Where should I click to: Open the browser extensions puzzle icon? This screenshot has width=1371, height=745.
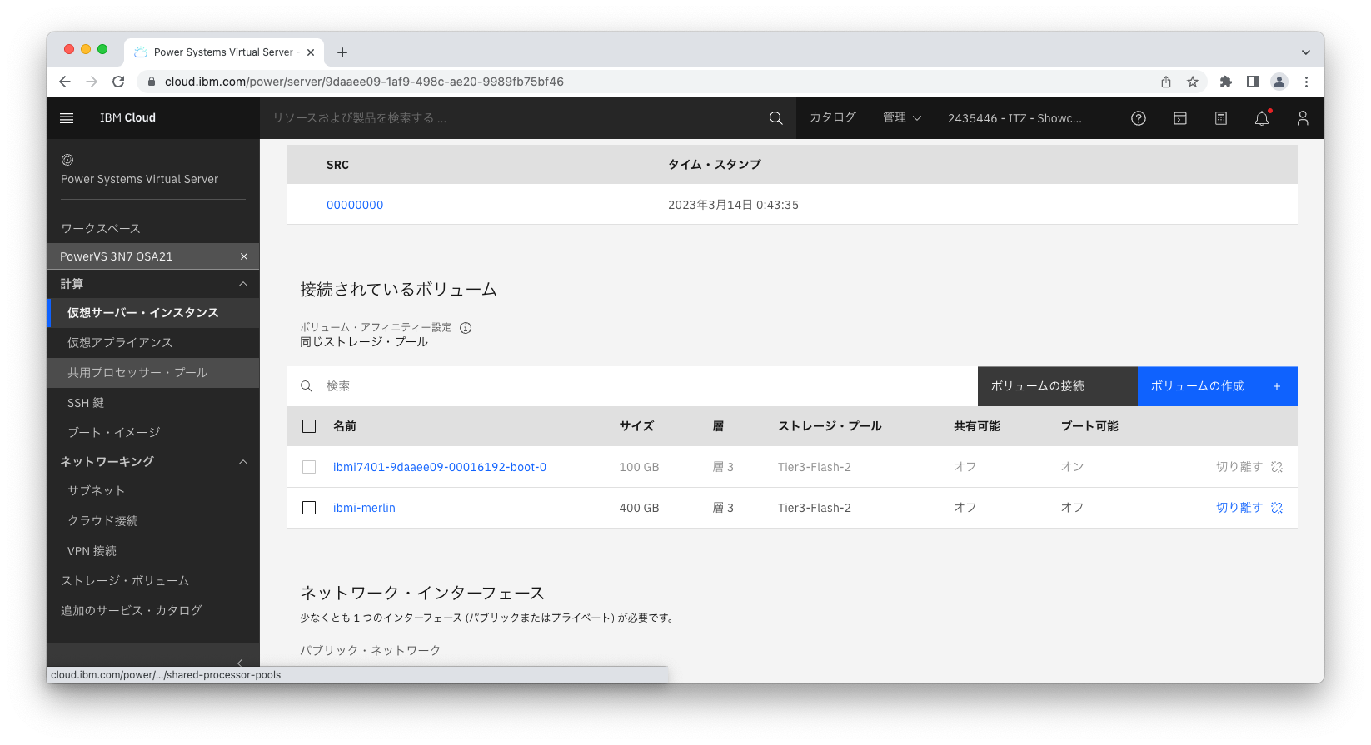point(1225,82)
